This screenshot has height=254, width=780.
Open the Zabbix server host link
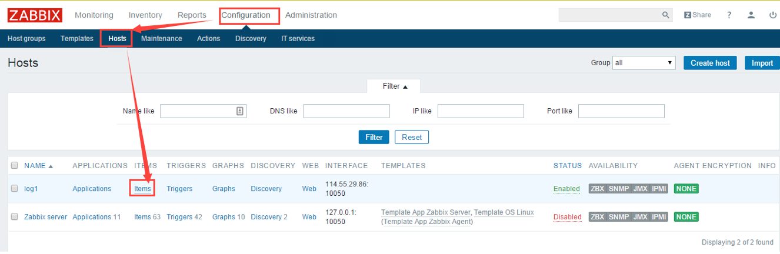tap(45, 217)
